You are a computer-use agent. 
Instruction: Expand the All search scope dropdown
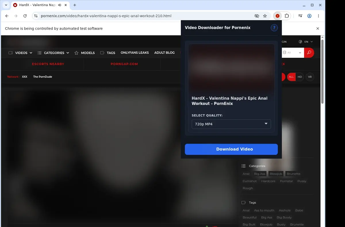[x=292, y=53]
